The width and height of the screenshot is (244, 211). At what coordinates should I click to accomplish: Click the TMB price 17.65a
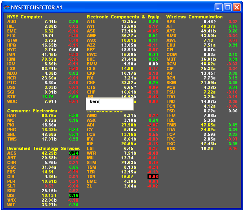tap(208, 125)
